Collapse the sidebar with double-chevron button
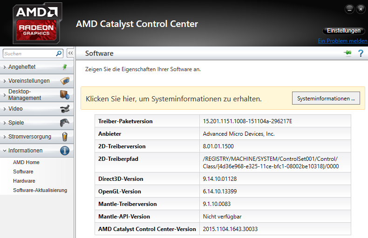368x238 pixels. [x=70, y=53]
